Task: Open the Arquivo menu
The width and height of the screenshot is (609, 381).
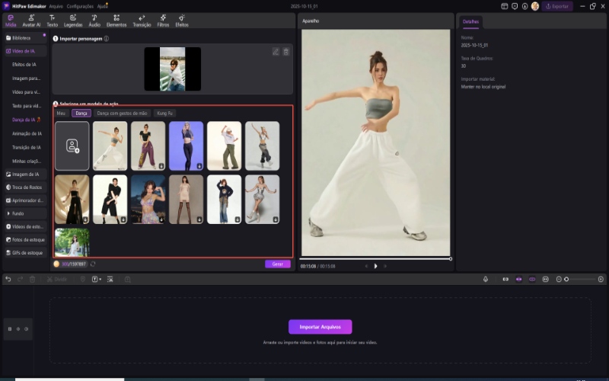Action: pyautogui.click(x=56, y=5)
